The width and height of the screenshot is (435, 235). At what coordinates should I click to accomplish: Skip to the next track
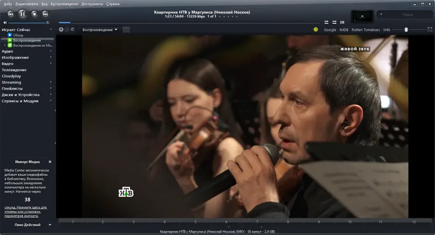[x=46, y=14]
